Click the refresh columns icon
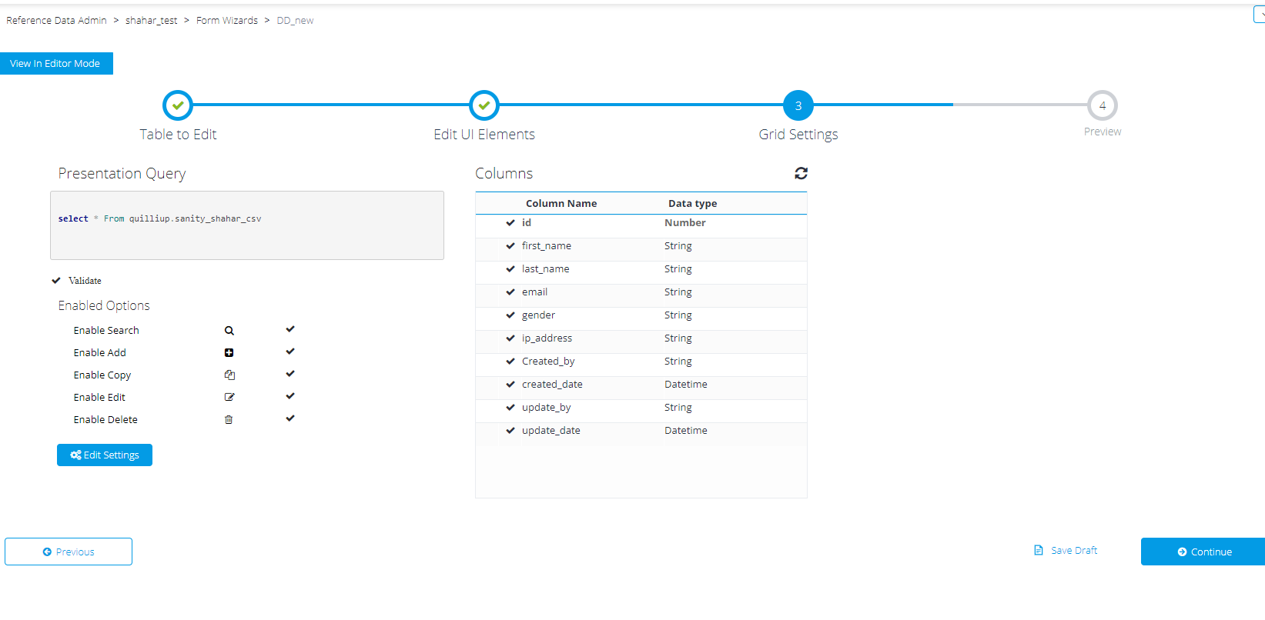This screenshot has width=1265, height=620. coord(801,173)
